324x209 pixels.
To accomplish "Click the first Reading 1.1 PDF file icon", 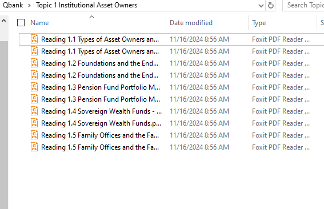I will 34,39.
